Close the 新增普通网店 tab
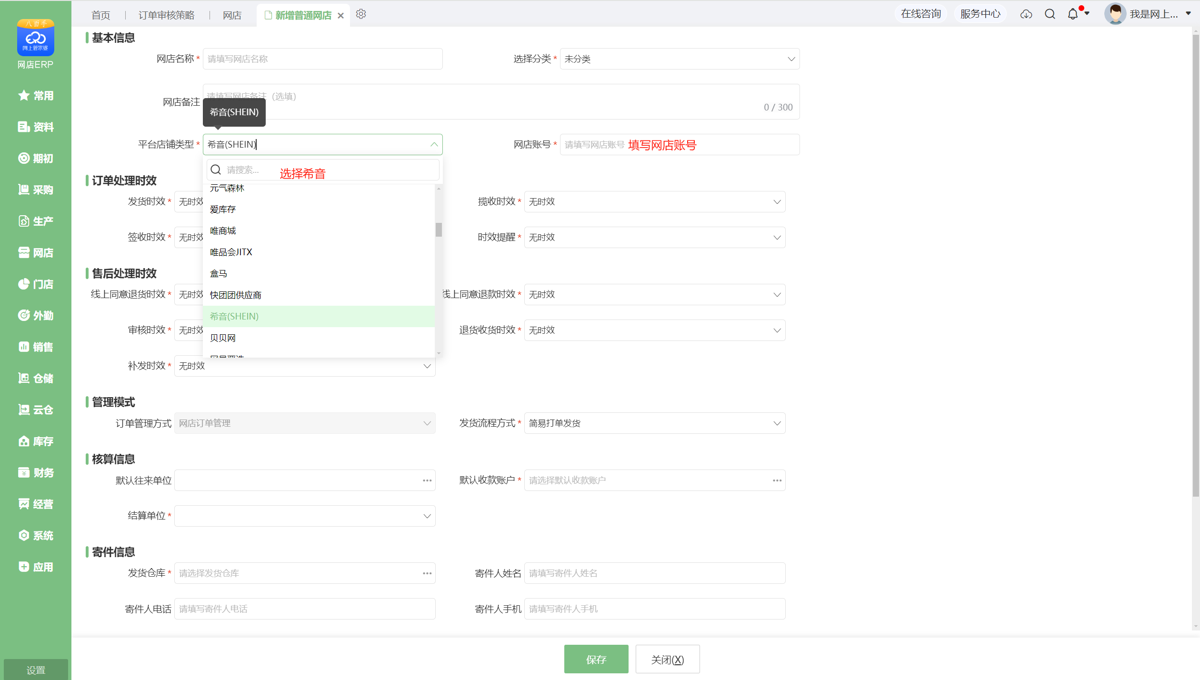The width and height of the screenshot is (1200, 680). 340,16
